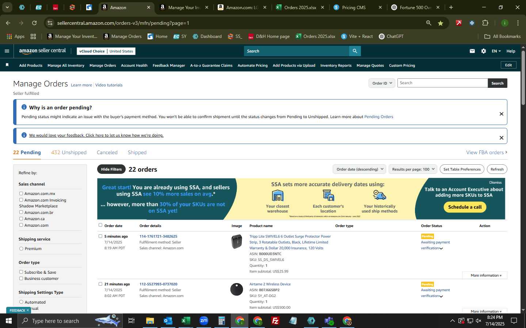
Task: Select the Automated shipping settings radio
Action: pos(21,302)
